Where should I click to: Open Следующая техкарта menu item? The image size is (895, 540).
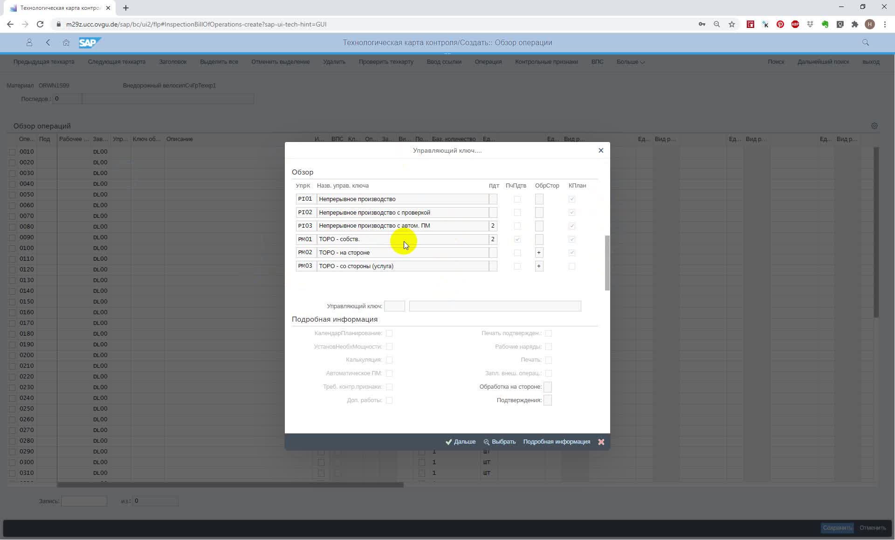117,62
